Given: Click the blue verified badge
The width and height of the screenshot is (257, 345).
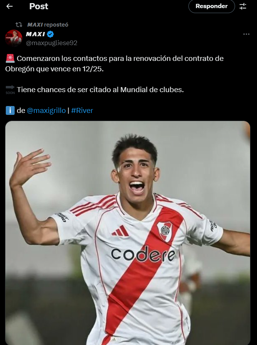Looking at the screenshot, I should click(50, 34).
